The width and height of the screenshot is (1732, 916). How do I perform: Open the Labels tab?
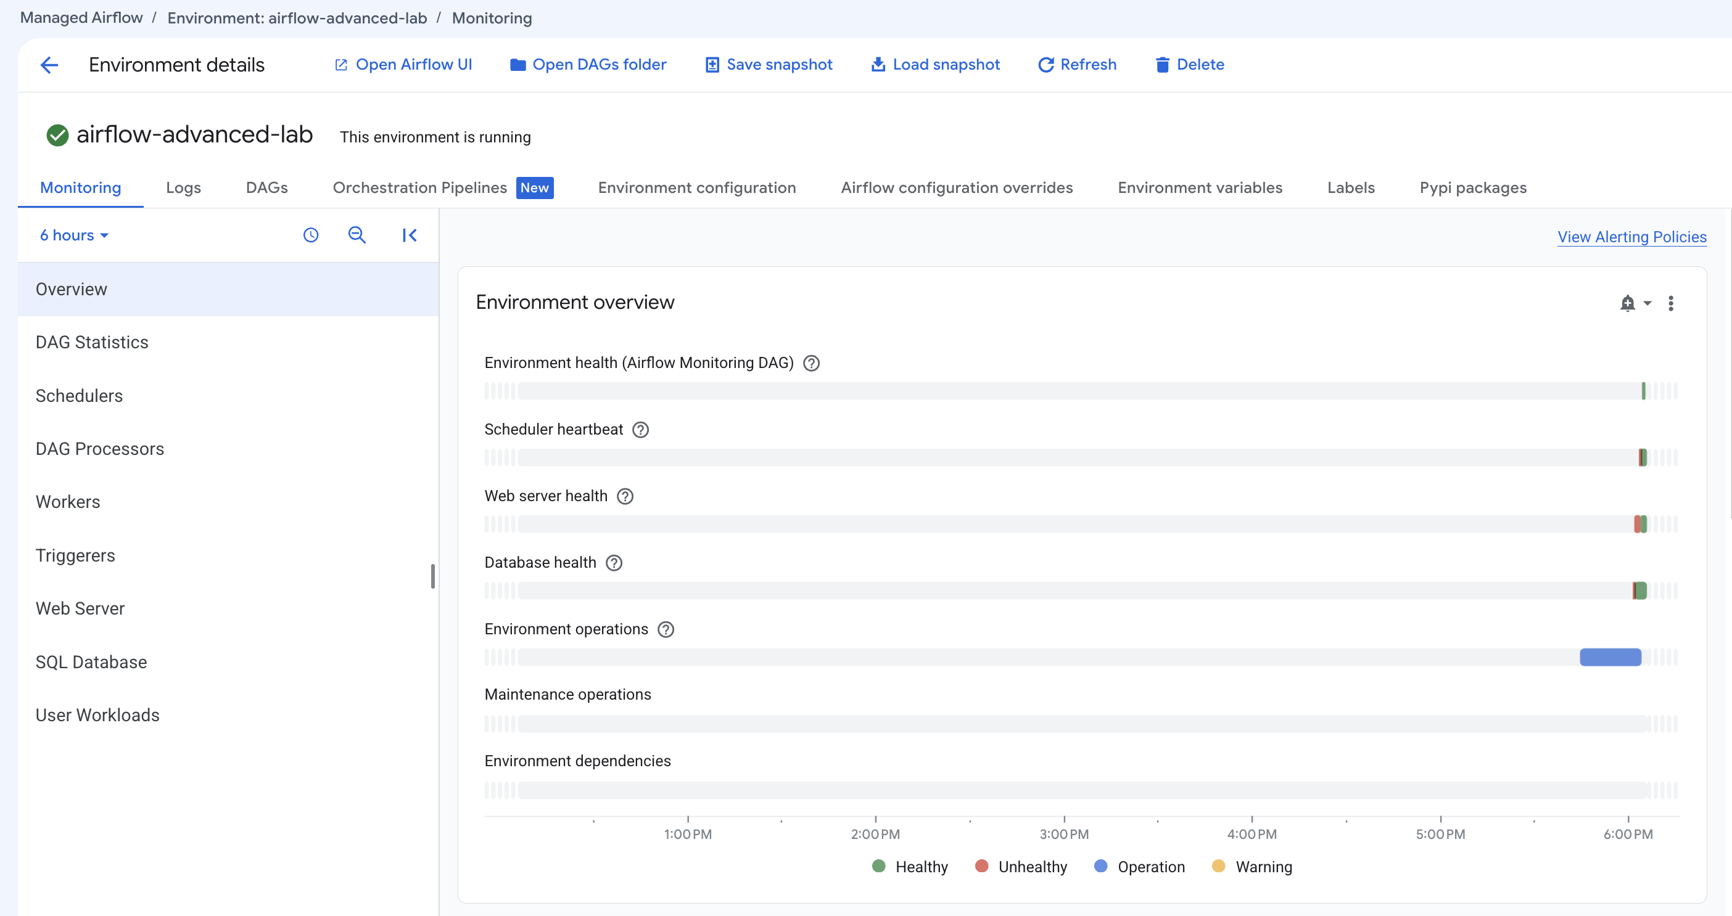pyautogui.click(x=1351, y=187)
